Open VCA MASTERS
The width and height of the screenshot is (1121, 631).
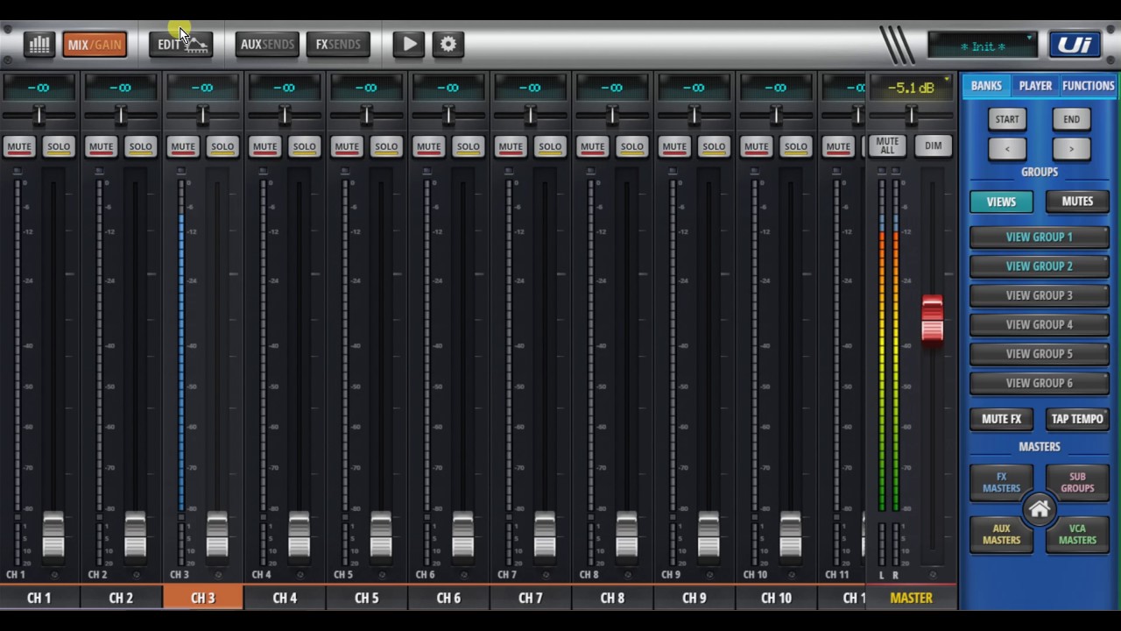point(1077,535)
